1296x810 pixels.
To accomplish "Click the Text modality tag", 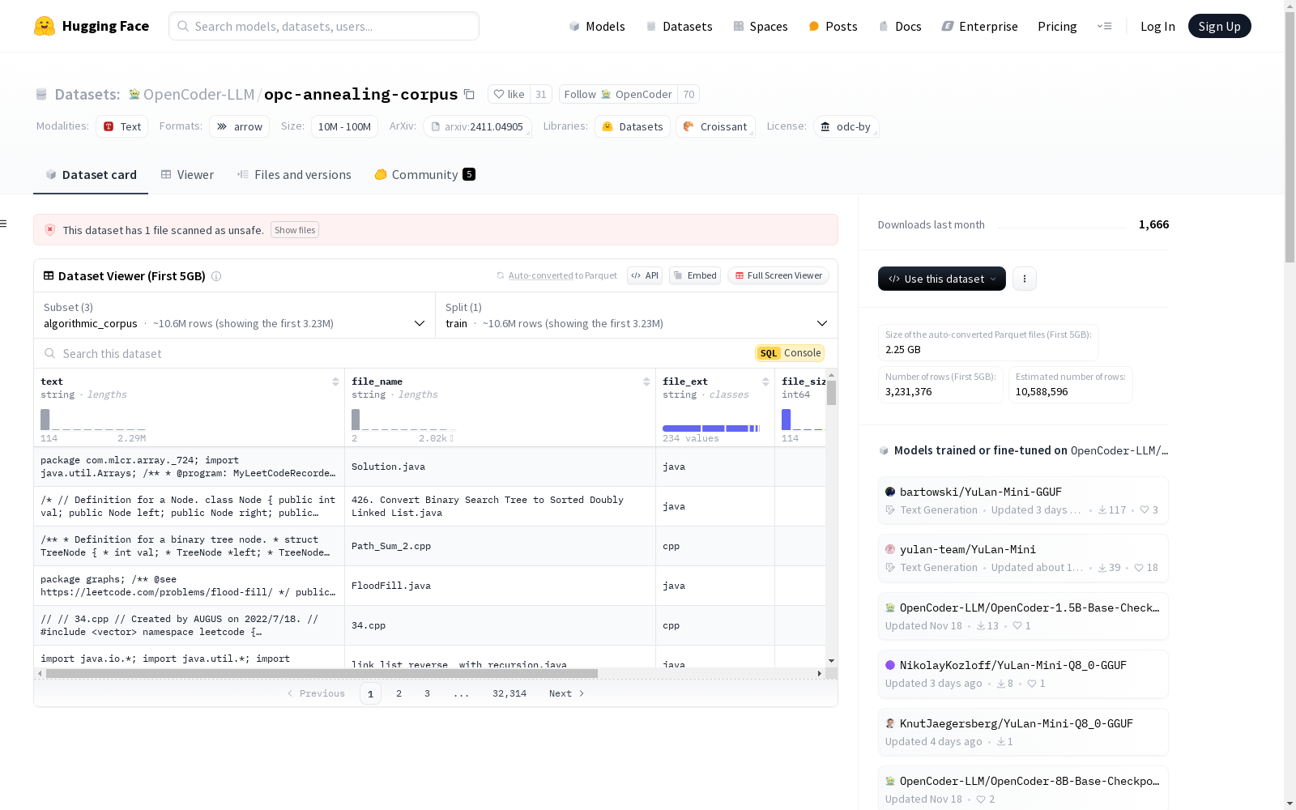I will 122,126.
